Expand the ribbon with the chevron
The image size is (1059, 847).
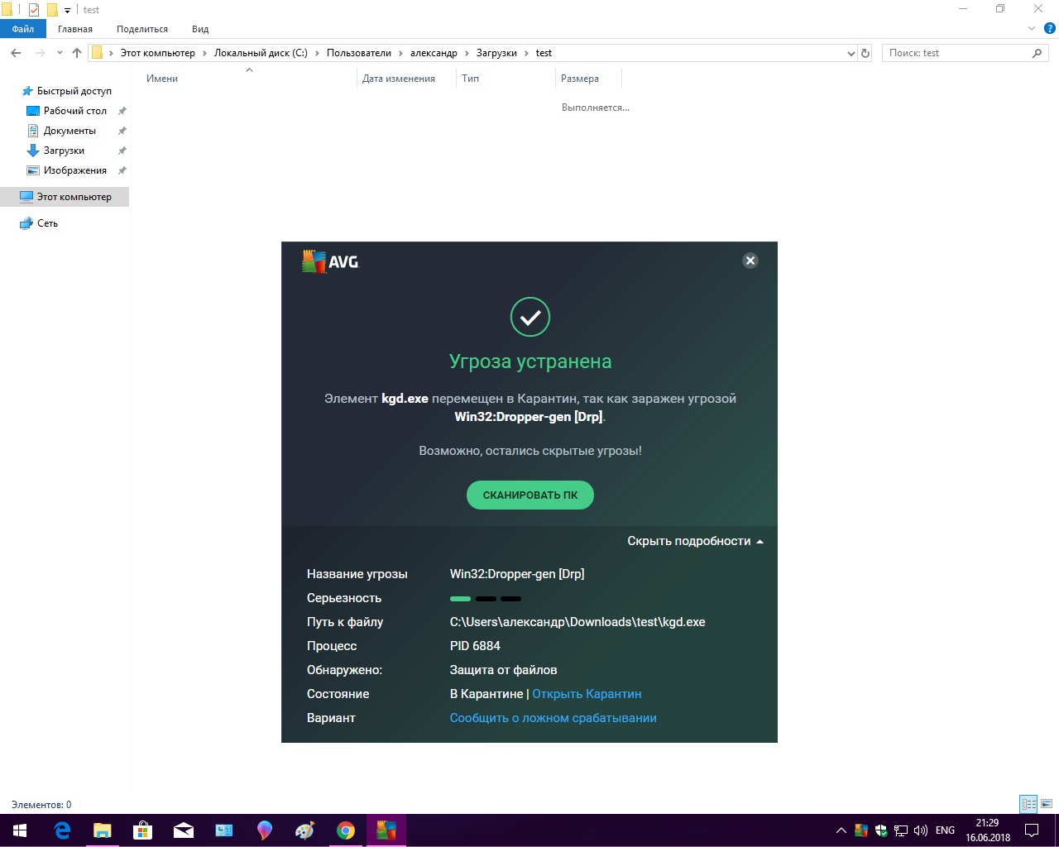pos(1032,29)
